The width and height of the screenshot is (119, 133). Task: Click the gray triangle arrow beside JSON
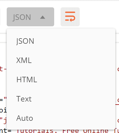(x=43, y=17)
